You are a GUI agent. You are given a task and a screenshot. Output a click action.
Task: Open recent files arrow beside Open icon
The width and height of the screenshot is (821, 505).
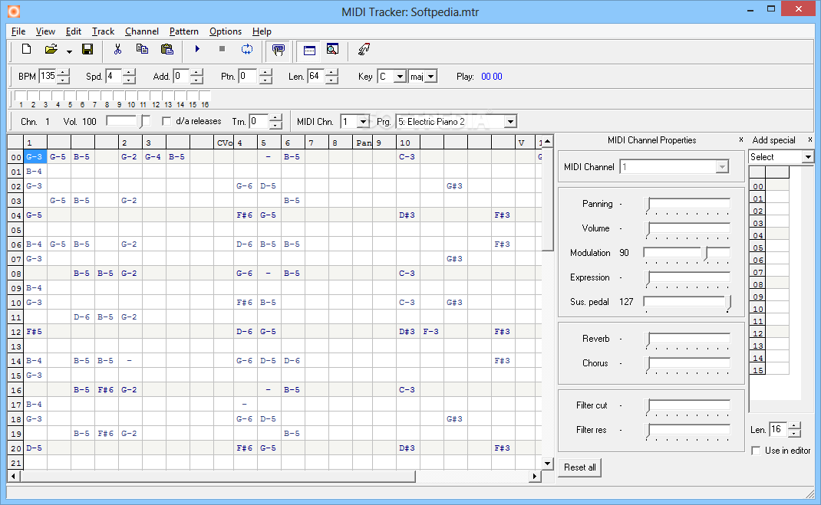coord(69,52)
